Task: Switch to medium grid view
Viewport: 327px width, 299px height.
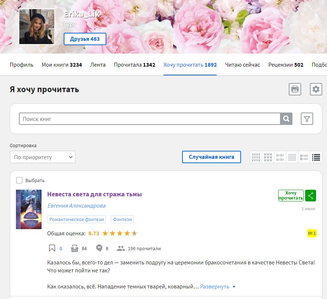Action: tap(268, 157)
